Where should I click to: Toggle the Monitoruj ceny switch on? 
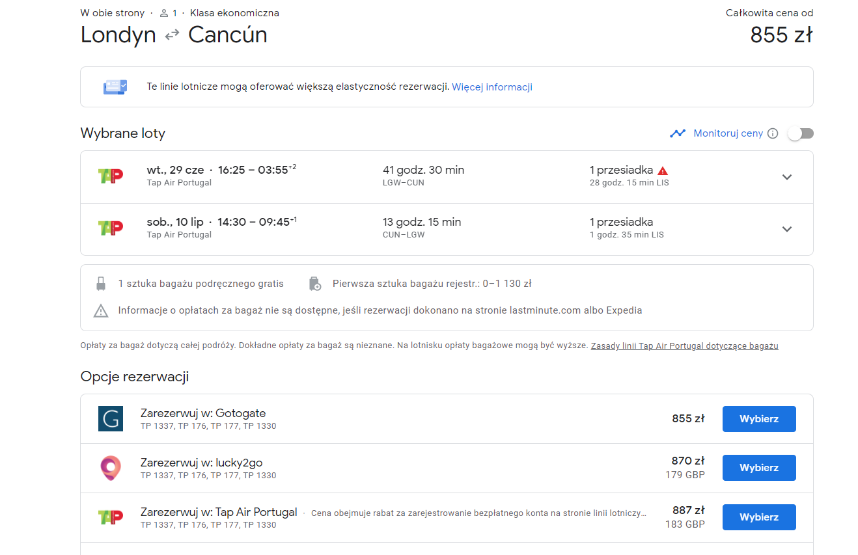(x=801, y=133)
